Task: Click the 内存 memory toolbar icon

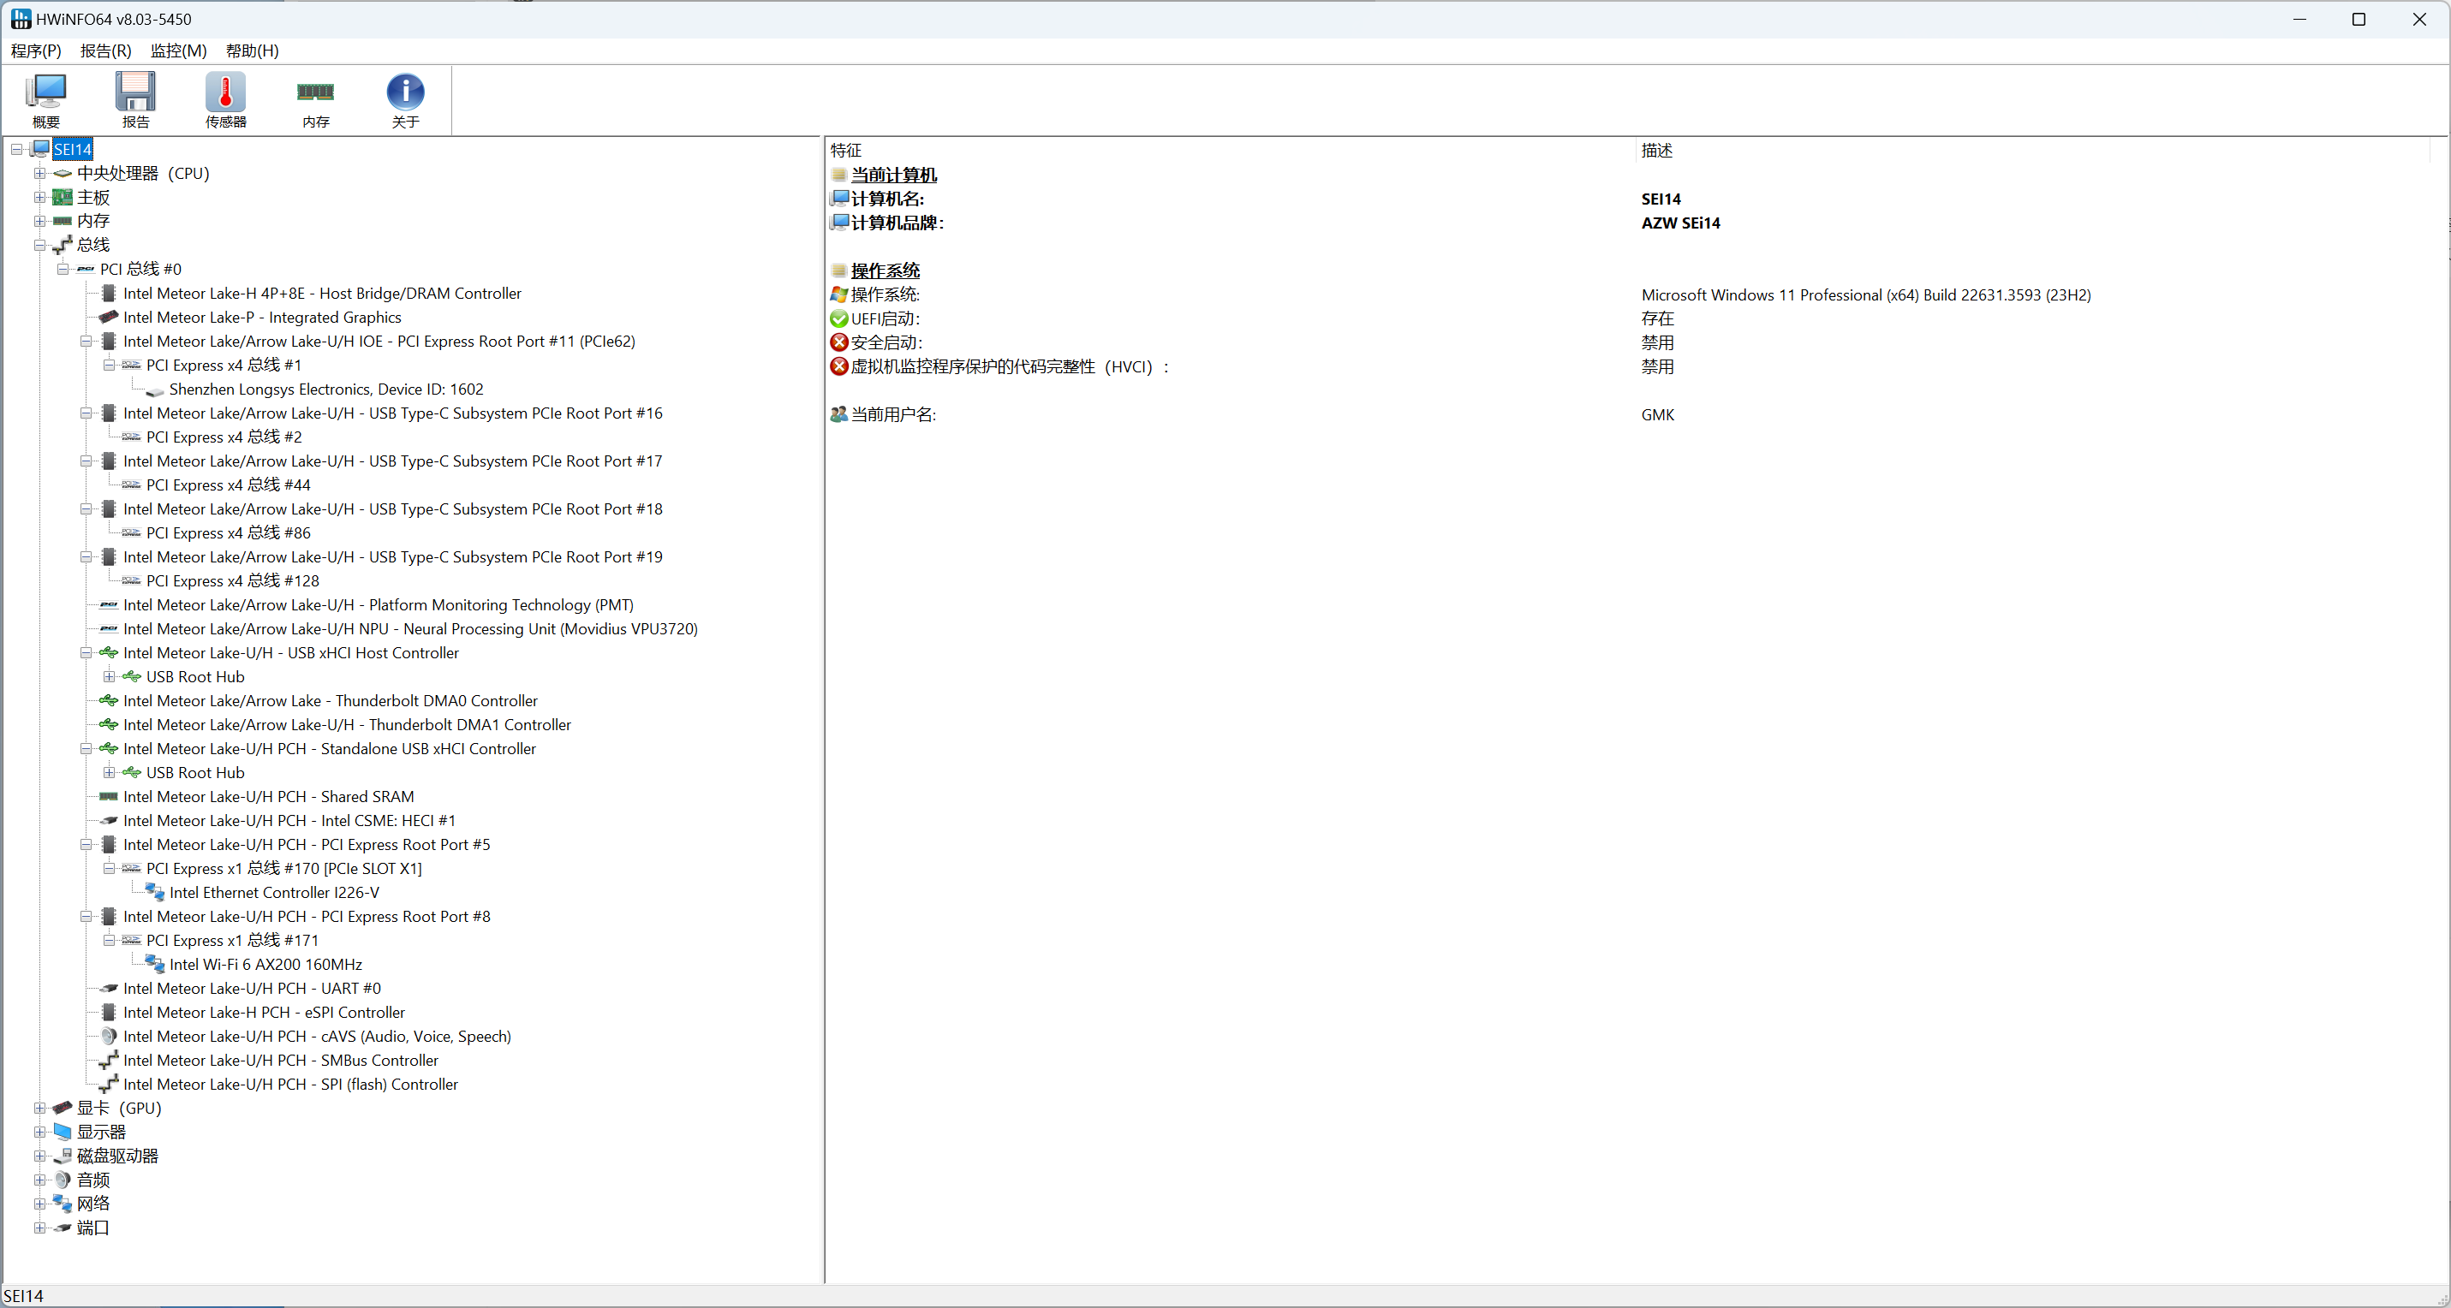Action: (315, 92)
